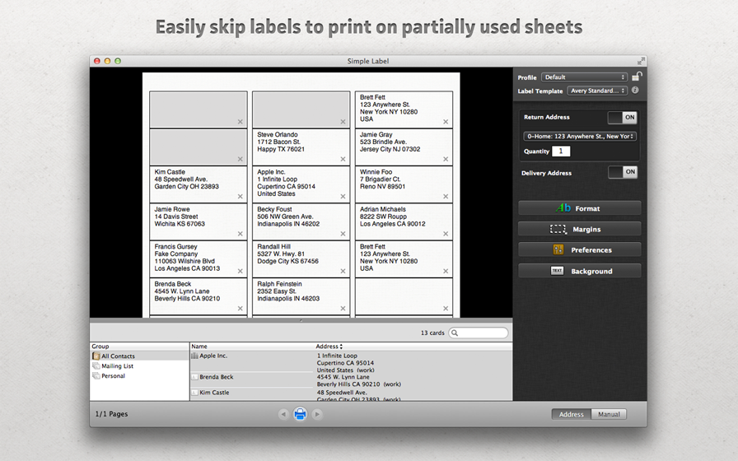Open the Format settings button
This screenshot has width=738, height=461.
579,208
